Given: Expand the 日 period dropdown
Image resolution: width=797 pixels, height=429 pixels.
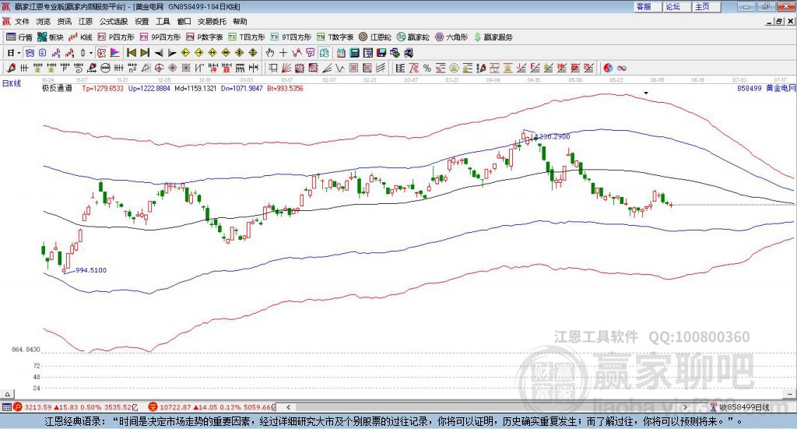Looking at the screenshot, I should 19,53.
